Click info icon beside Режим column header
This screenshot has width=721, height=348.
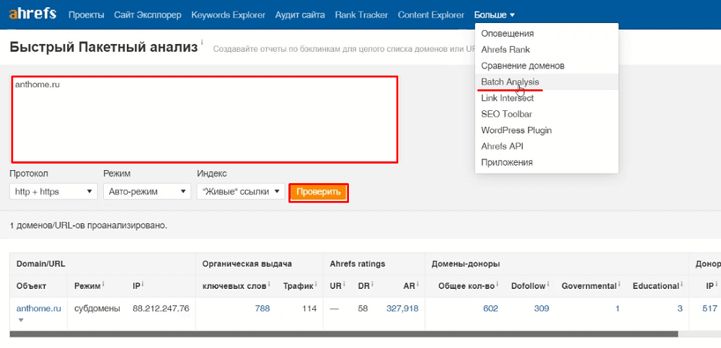pos(103,285)
